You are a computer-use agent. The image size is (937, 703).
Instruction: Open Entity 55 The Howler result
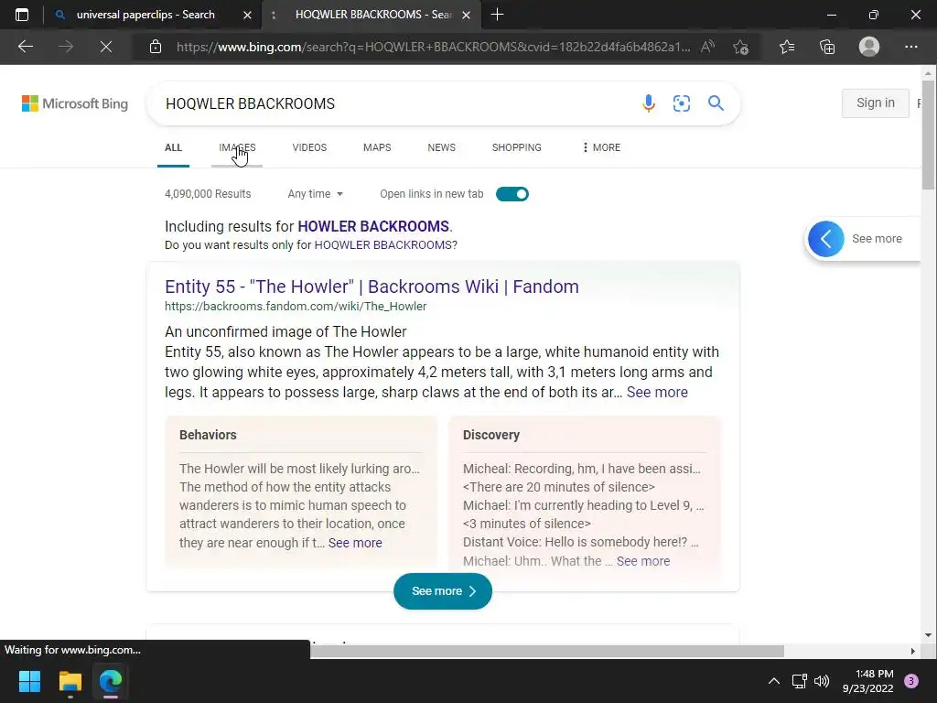click(x=372, y=287)
